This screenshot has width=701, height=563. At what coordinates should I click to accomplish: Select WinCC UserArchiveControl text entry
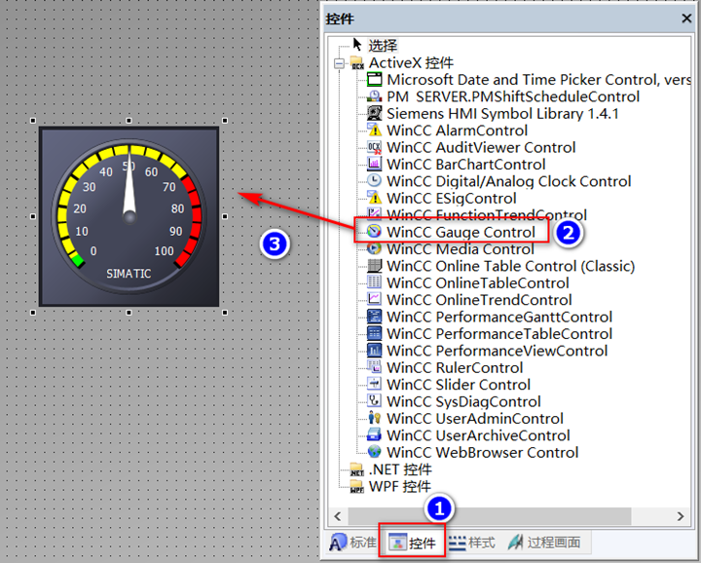(x=478, y=435)
